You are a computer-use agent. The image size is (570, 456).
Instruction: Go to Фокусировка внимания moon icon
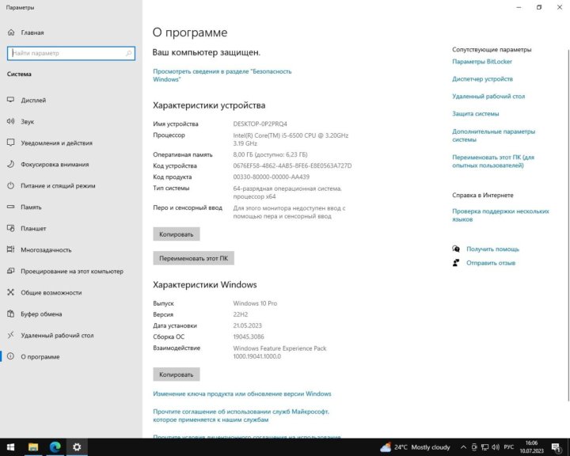11,165
